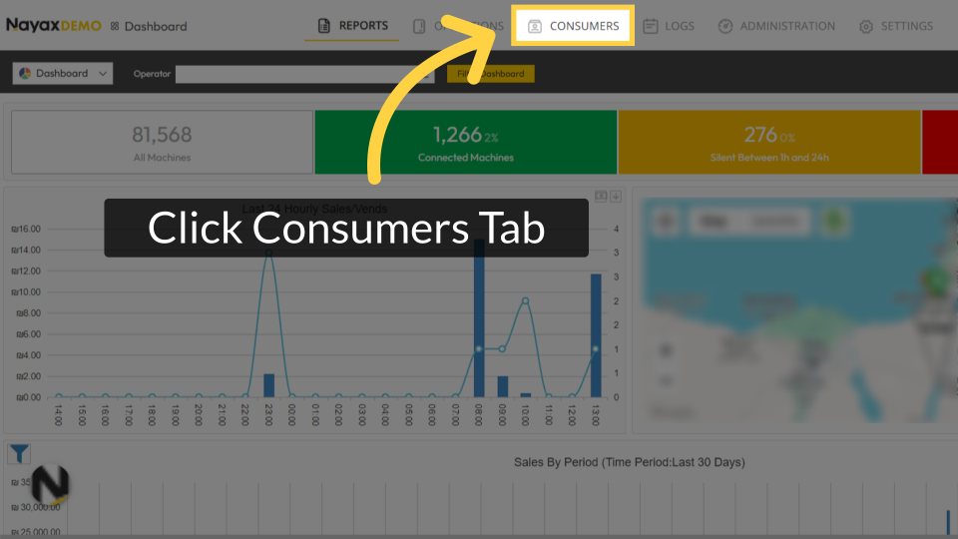This screenshot has width=958, height=539.
Task: Click the hourly sales chart download icon
Action: click(616, 197)
